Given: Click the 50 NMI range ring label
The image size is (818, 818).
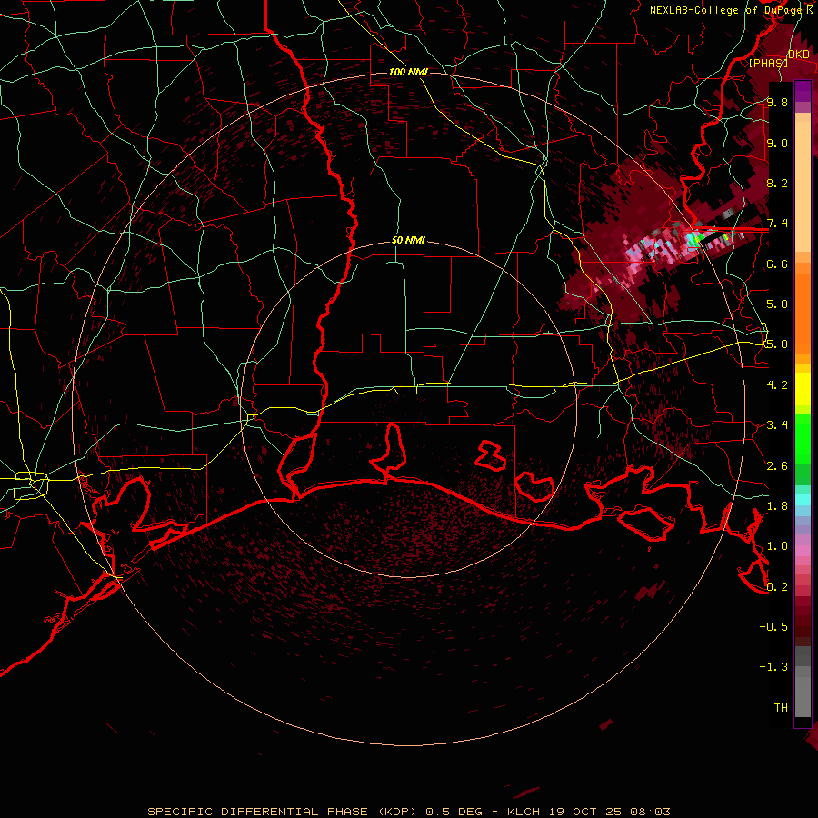Looking at the screenshot, I should [408, 241].
